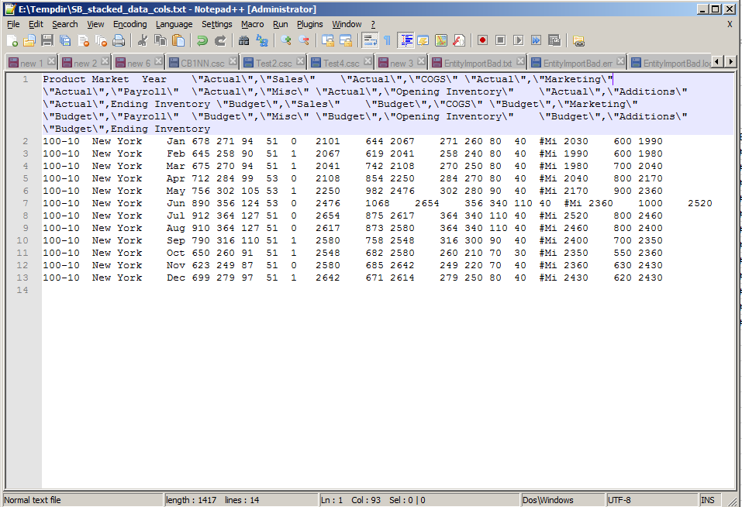Open the Function List icon
This screenshot has width=742, height=507.
click(x=458, y=41)
